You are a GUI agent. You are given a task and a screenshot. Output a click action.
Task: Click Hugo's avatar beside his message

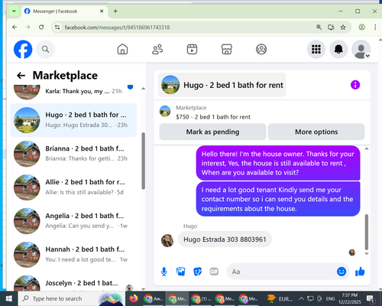(x=167, y=240)
